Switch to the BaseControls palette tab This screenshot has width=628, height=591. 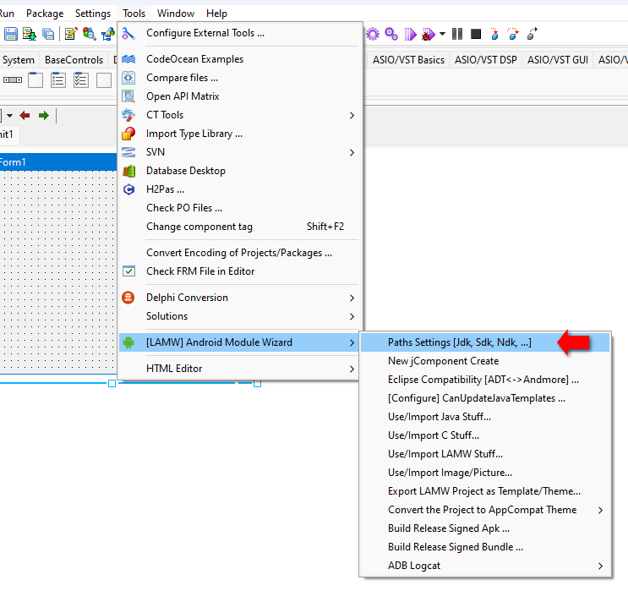coord(74,60)
